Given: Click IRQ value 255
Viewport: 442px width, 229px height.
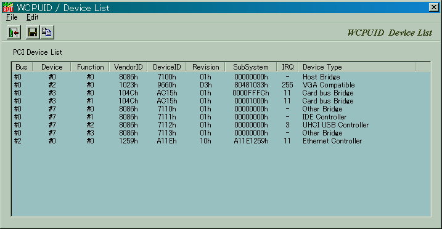Looking at the screenshot, I should click(287, 85).
